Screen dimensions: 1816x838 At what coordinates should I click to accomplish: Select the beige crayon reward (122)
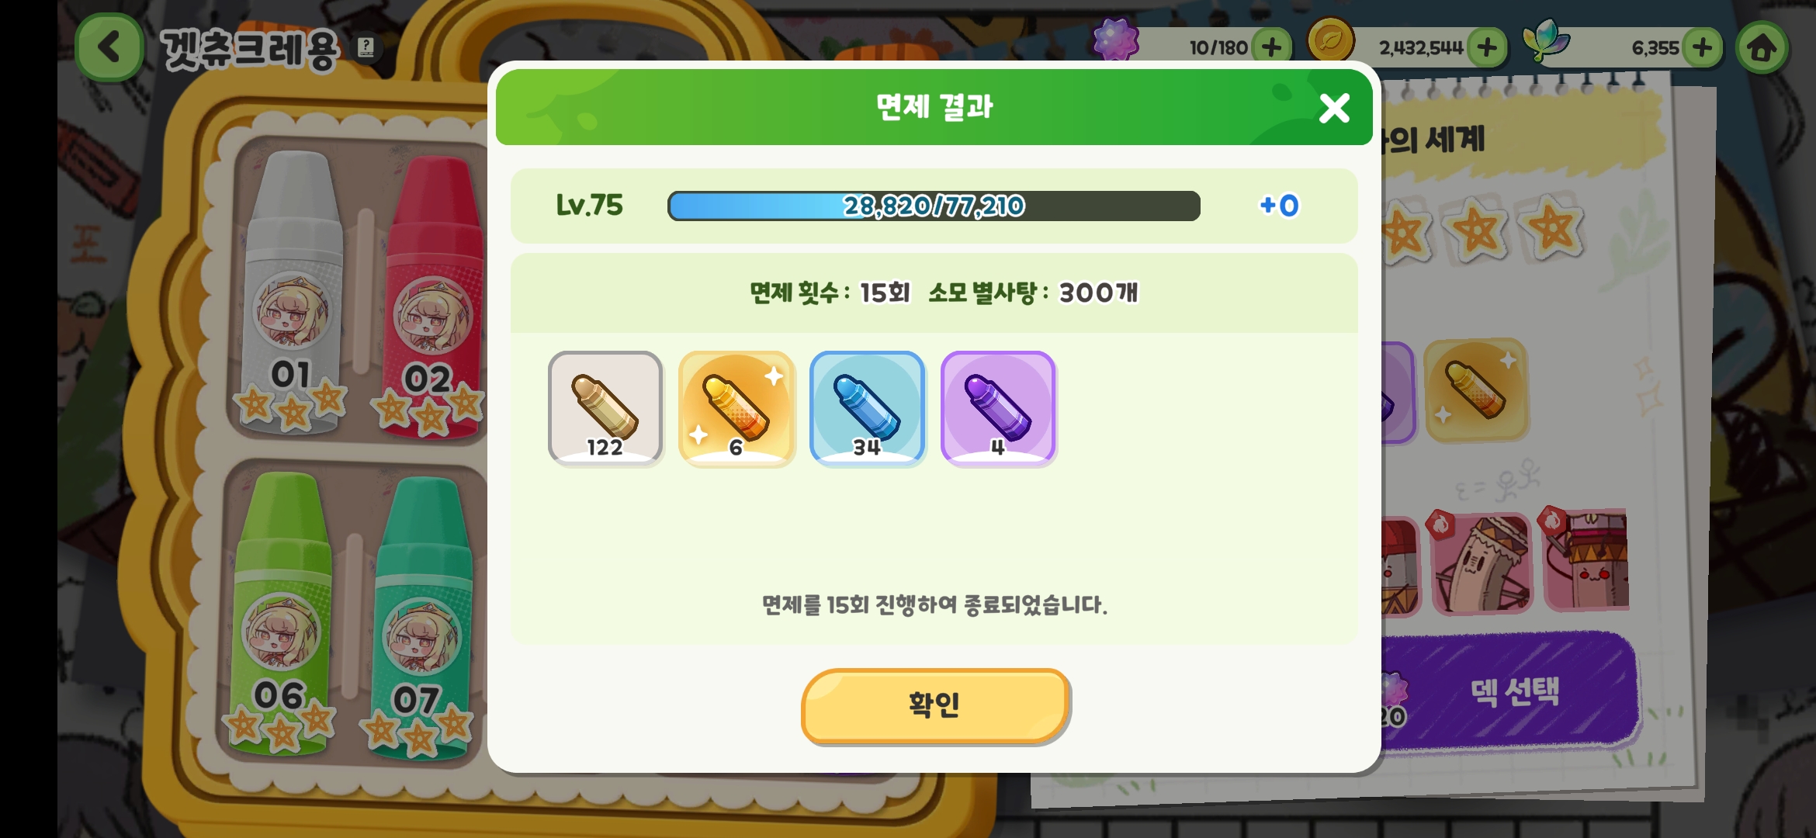(x=605, y=408)
